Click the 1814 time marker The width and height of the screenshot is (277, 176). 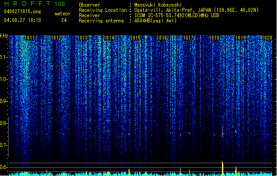click(109, 38)
